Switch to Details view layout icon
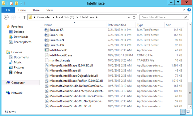Image resolution: width=193 pixels, height=116 pixels. click(183, 112)
